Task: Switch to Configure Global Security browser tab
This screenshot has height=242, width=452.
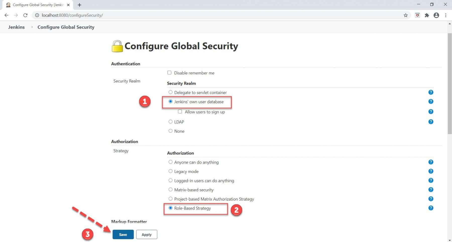Action: tap(38, 5)
